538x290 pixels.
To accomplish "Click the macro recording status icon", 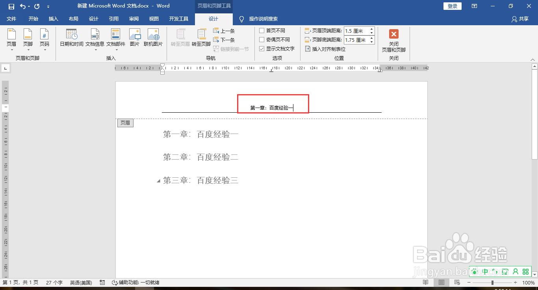I will coord(102,283).
